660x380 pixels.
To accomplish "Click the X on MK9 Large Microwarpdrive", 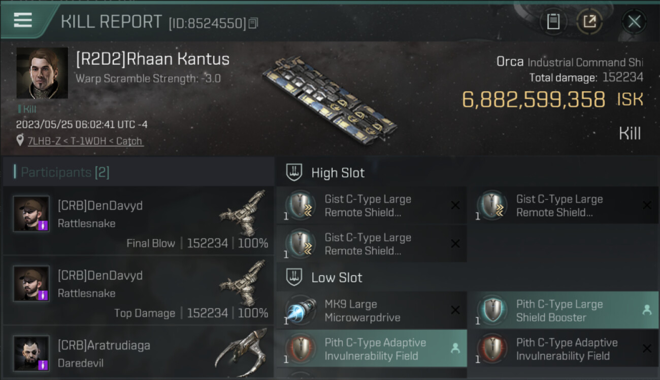I will point(455,310).
